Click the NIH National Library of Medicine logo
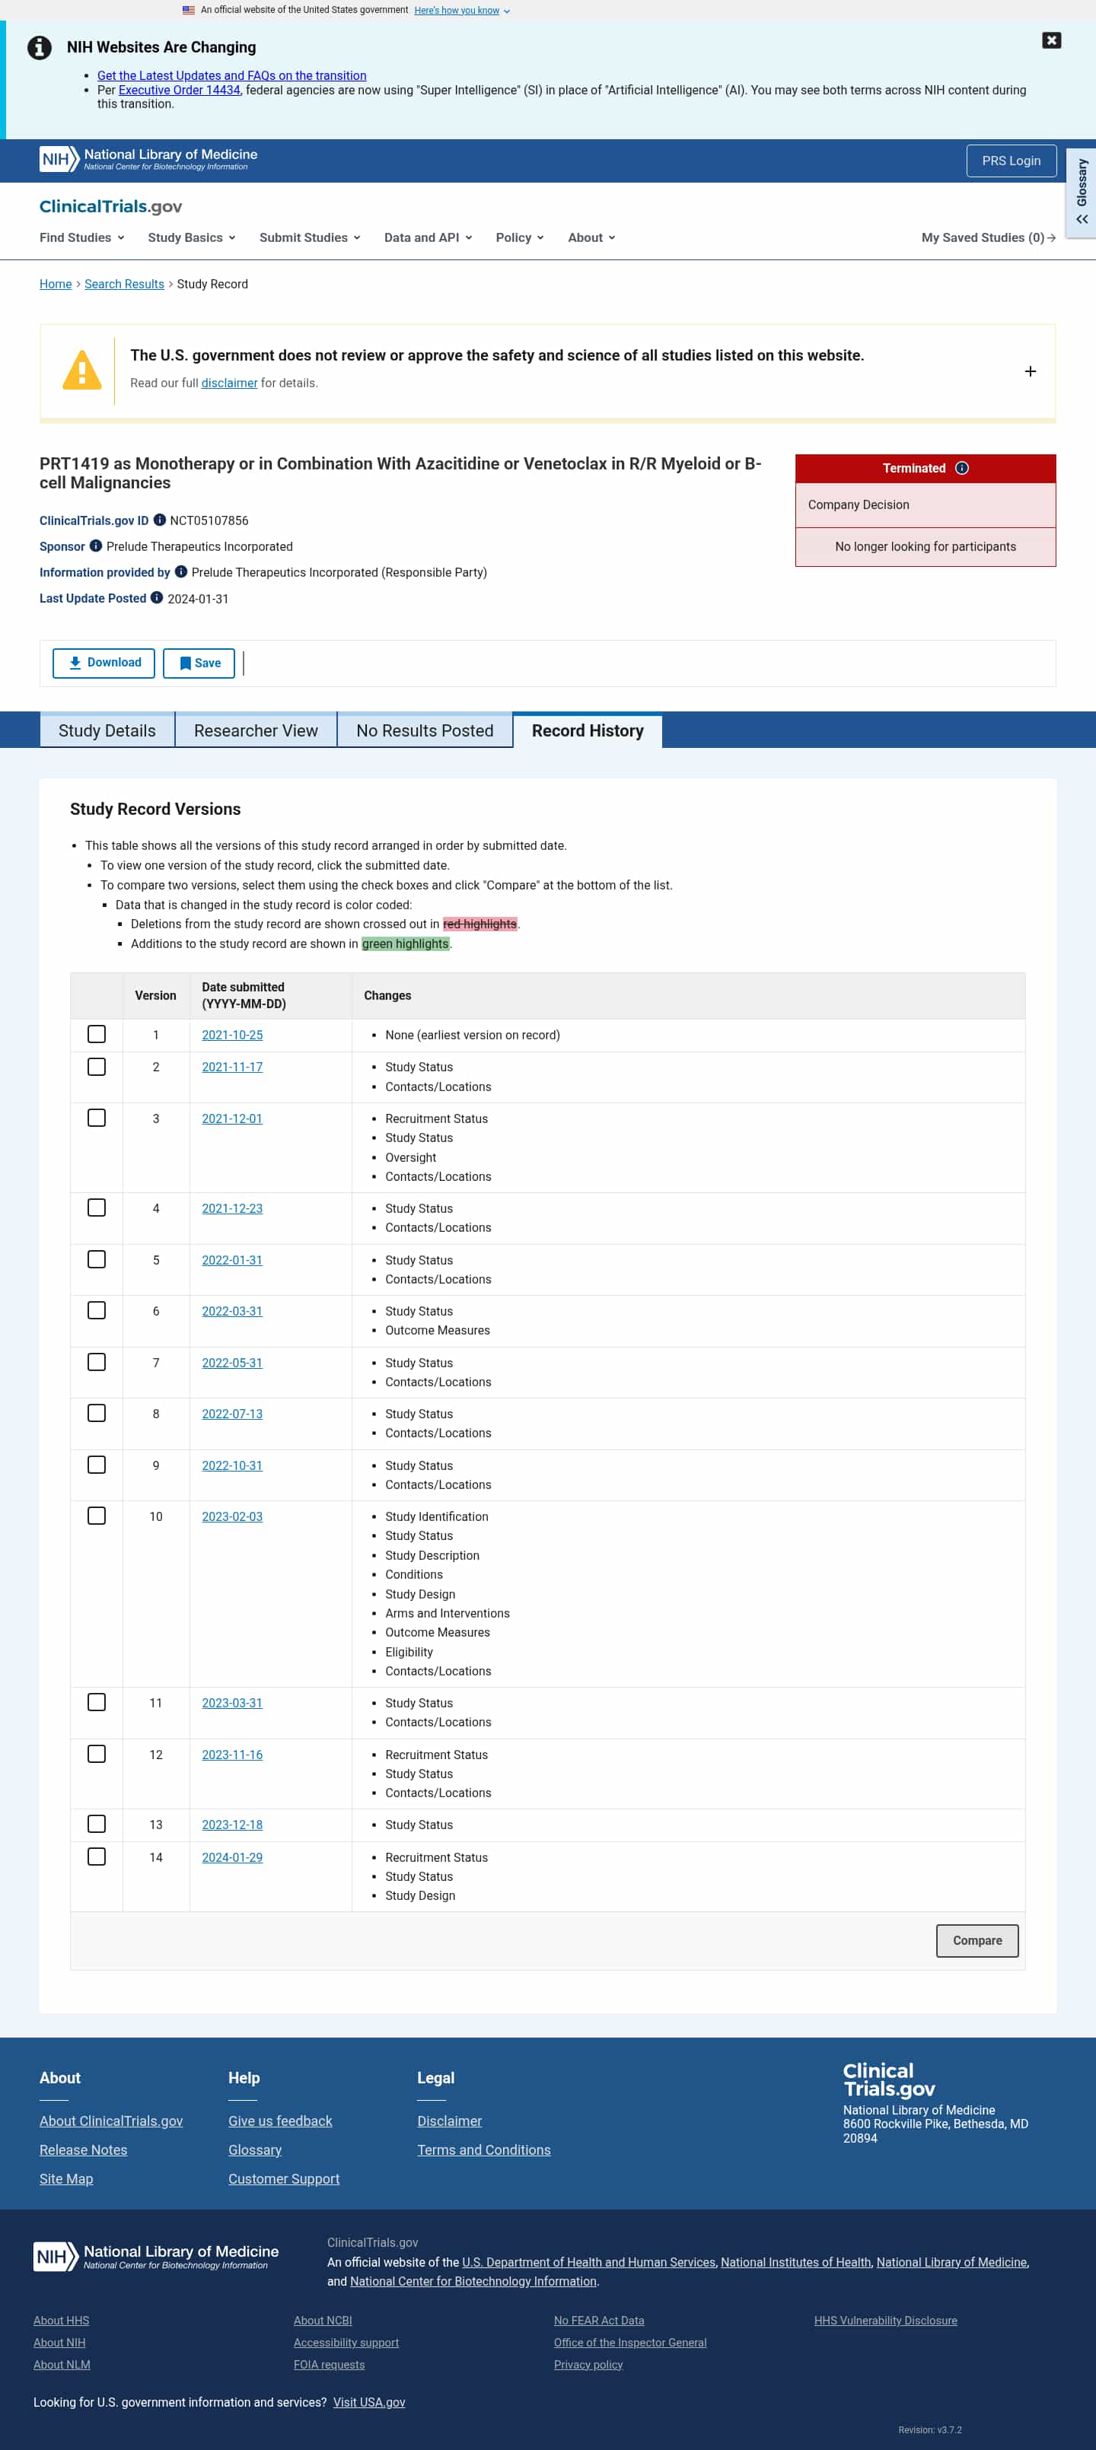Image resolution: width=1096 pixels, height=2450 pixels. click(x=148, y=160)
